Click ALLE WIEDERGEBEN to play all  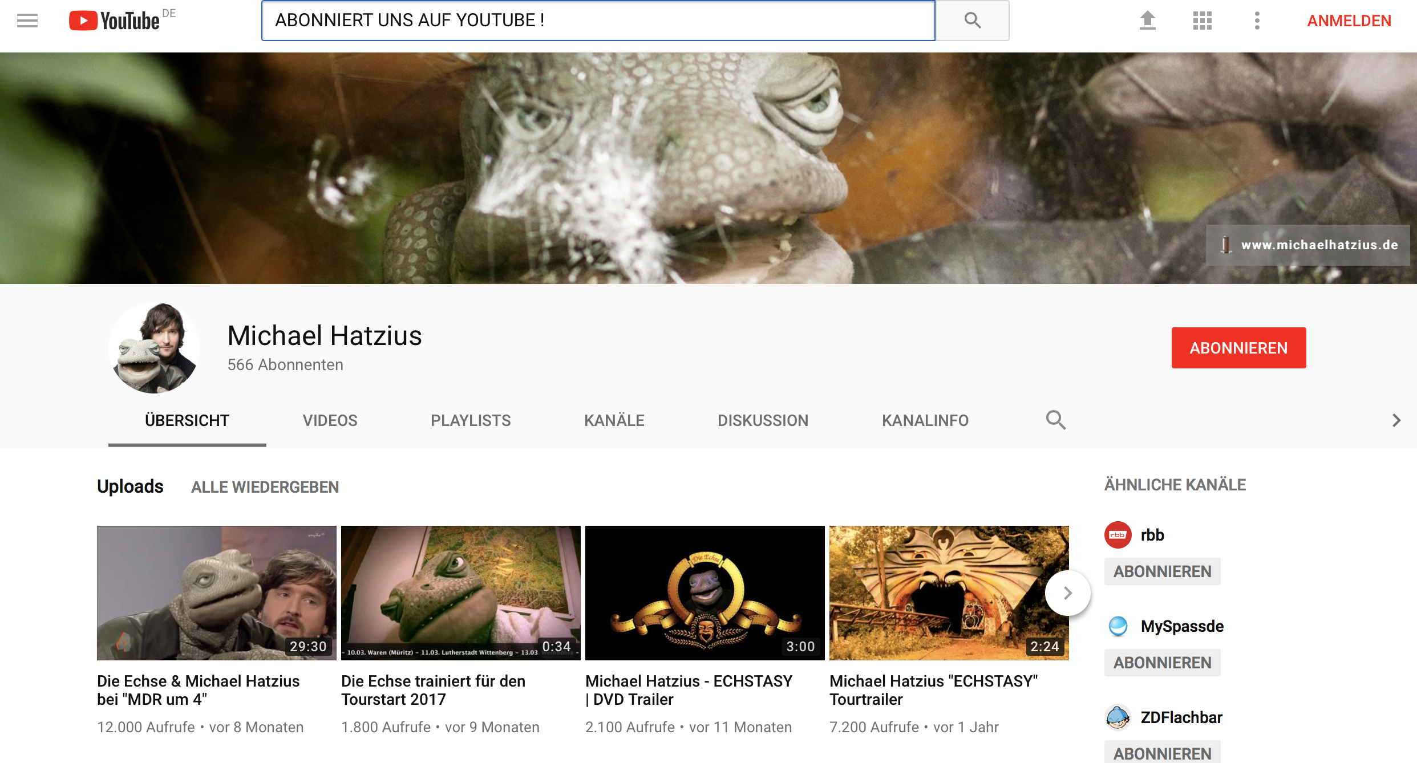click(265, 487)
